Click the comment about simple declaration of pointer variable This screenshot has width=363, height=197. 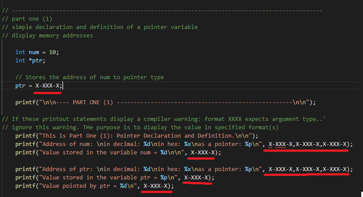click(100, 27)
